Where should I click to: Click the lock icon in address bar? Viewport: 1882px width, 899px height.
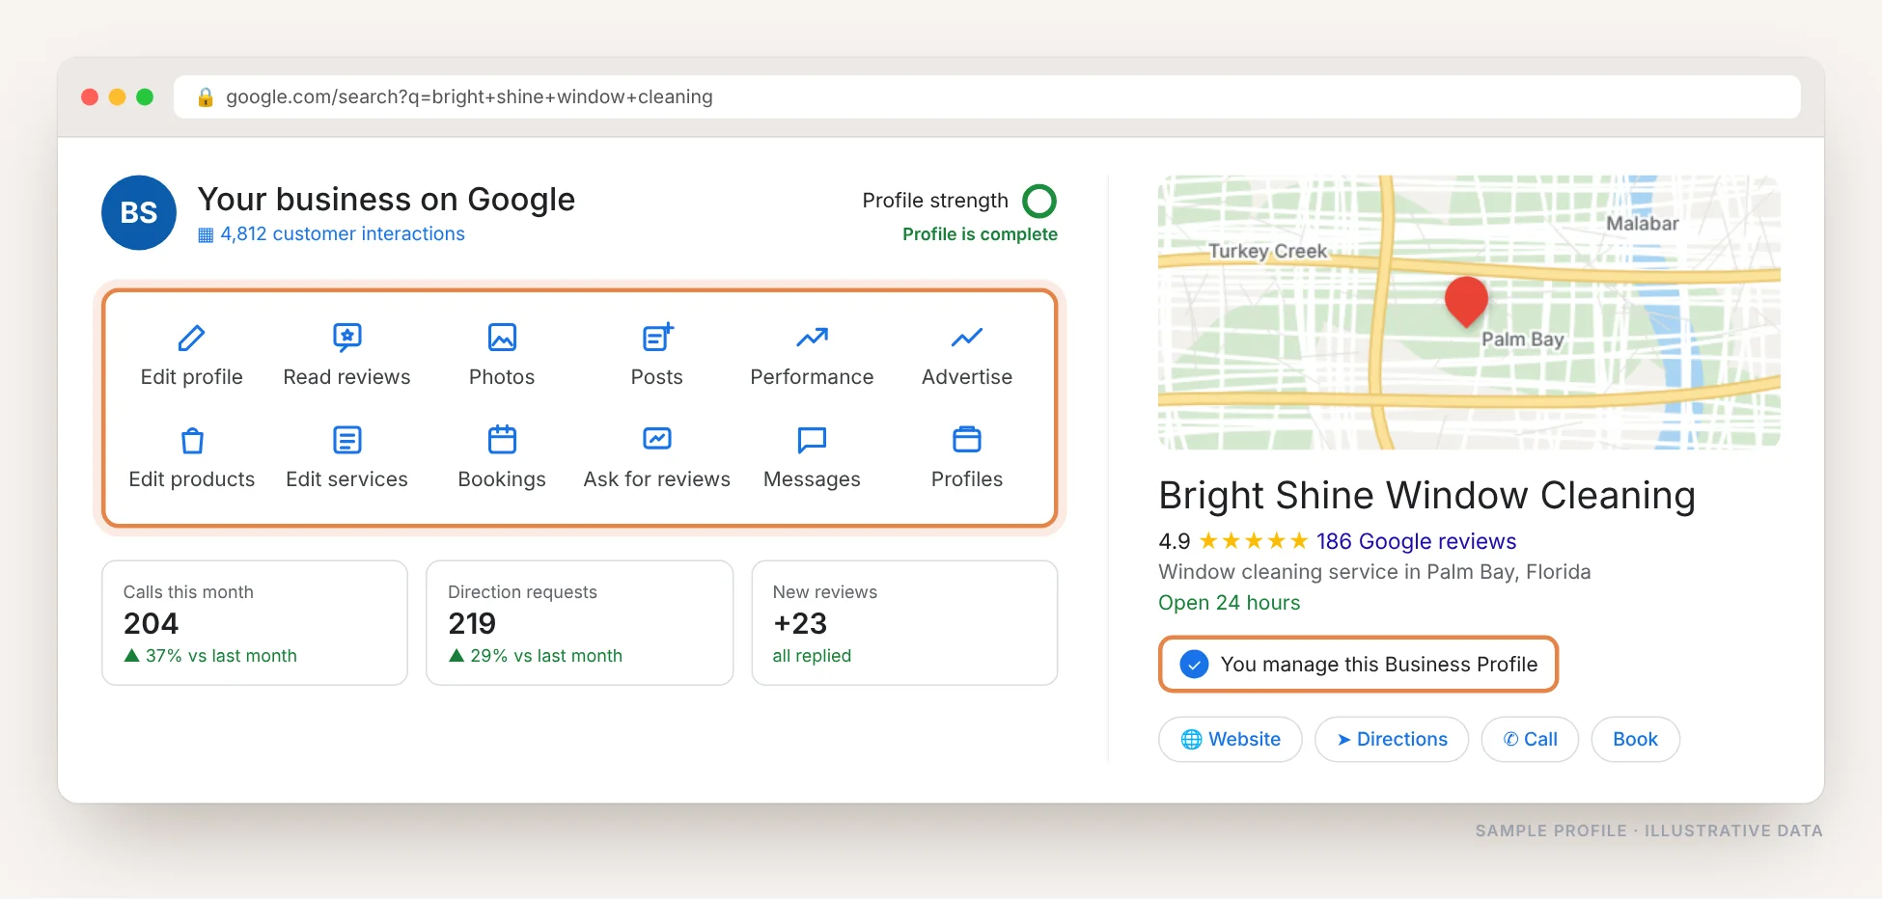[x=205, y=96]
